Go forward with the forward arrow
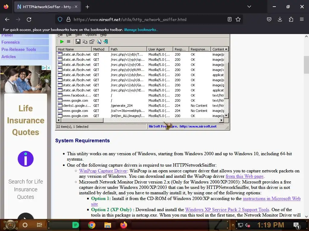 point(18,20)
